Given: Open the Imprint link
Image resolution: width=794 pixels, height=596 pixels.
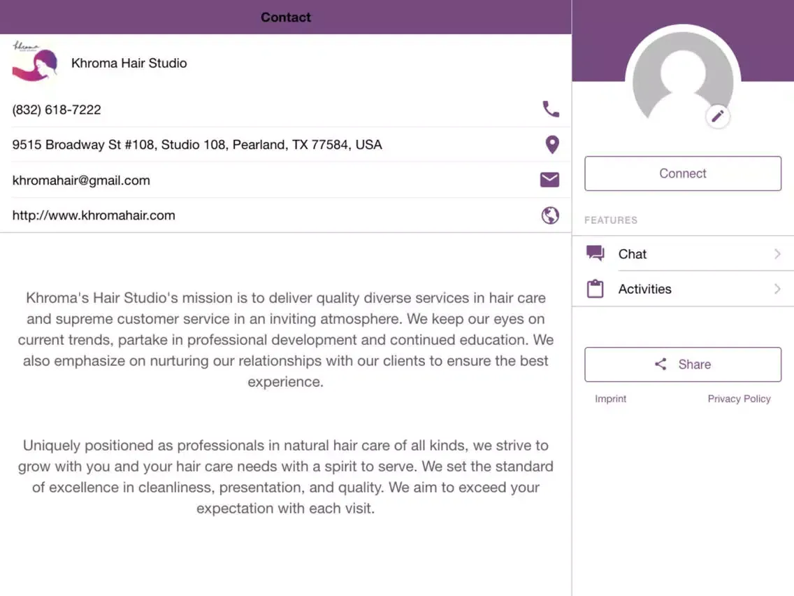Looking at the screenshot, I should point(610,399).
